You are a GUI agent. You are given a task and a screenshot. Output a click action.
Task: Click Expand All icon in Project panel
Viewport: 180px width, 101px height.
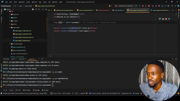click(36, 9)
